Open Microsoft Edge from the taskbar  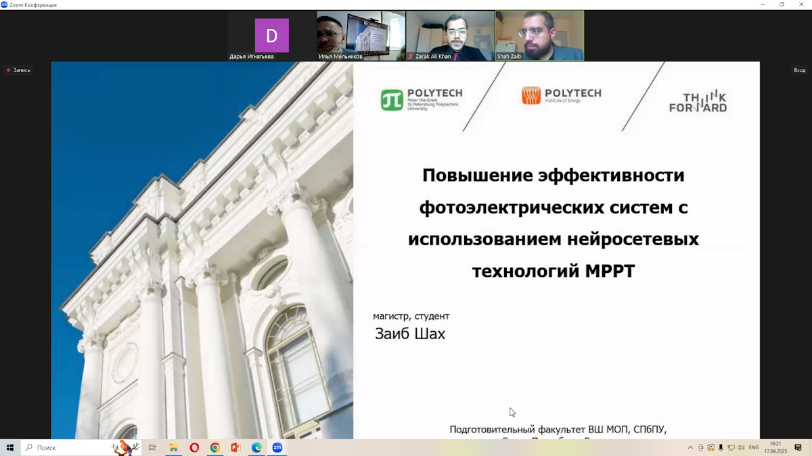point(256,448)
